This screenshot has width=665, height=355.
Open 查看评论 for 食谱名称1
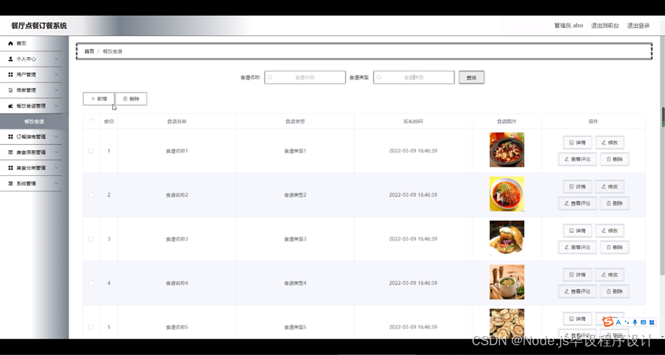coord(578,160)
